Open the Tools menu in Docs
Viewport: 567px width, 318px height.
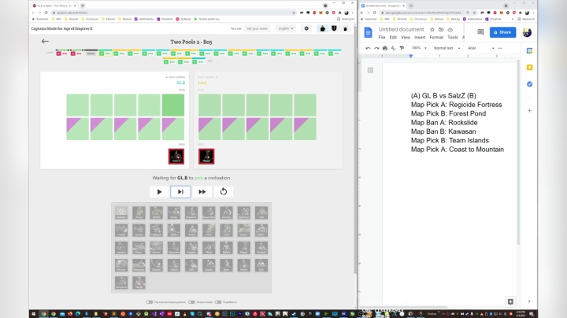pos(453,37)
